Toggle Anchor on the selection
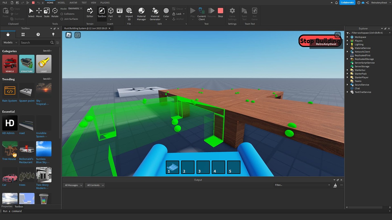 [x=179, y=19]
